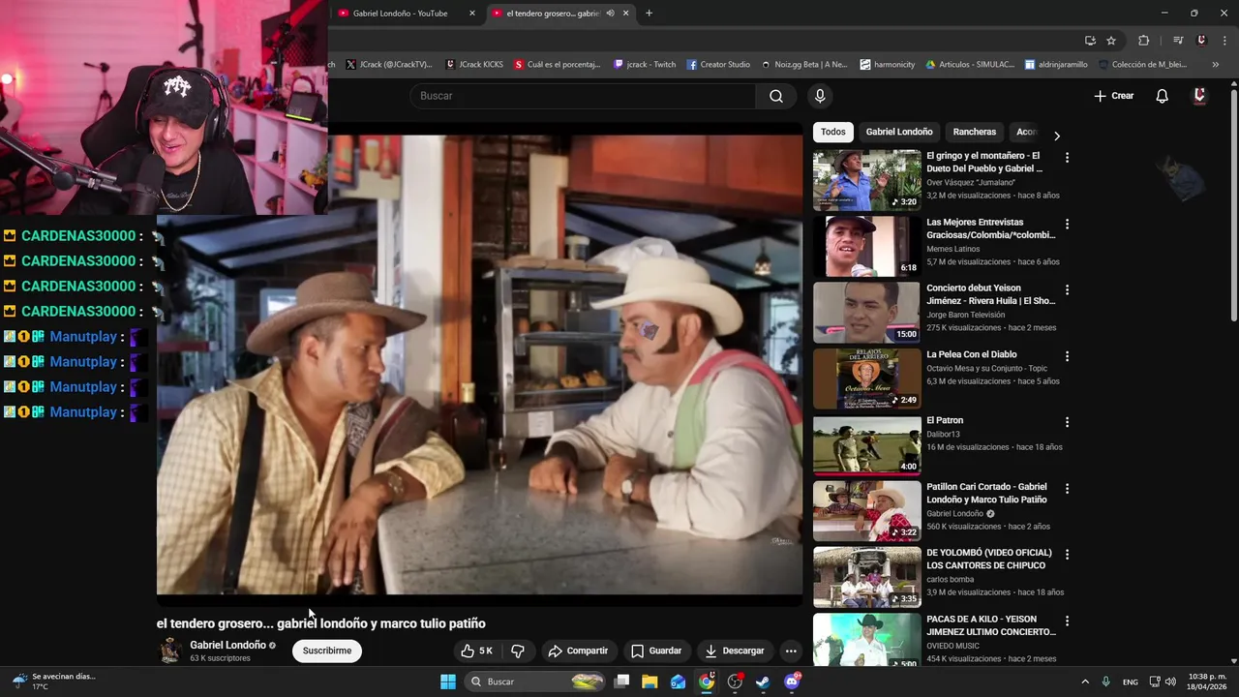The height and width of the screenshot is (697, 1239).
Task: Select the Gabriel Londoño filter chip
Action: 899,132
